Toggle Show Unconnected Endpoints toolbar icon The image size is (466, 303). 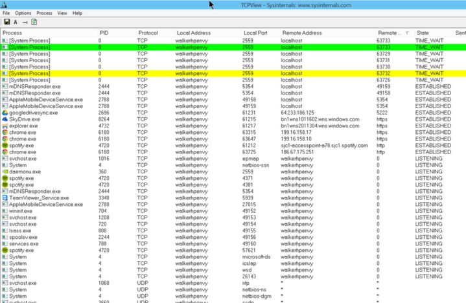coord(24,22)
